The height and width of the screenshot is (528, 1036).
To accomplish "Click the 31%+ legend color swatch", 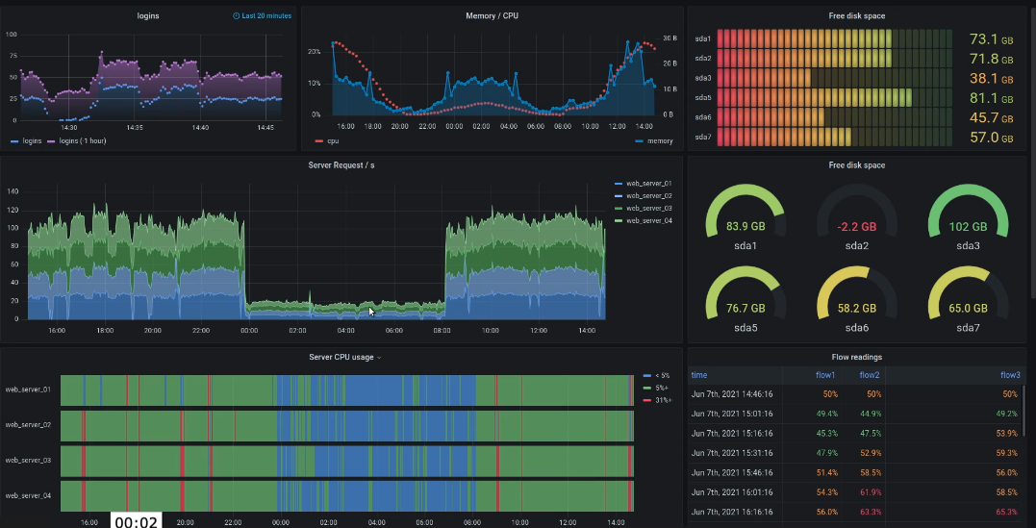I will [646, 400].
